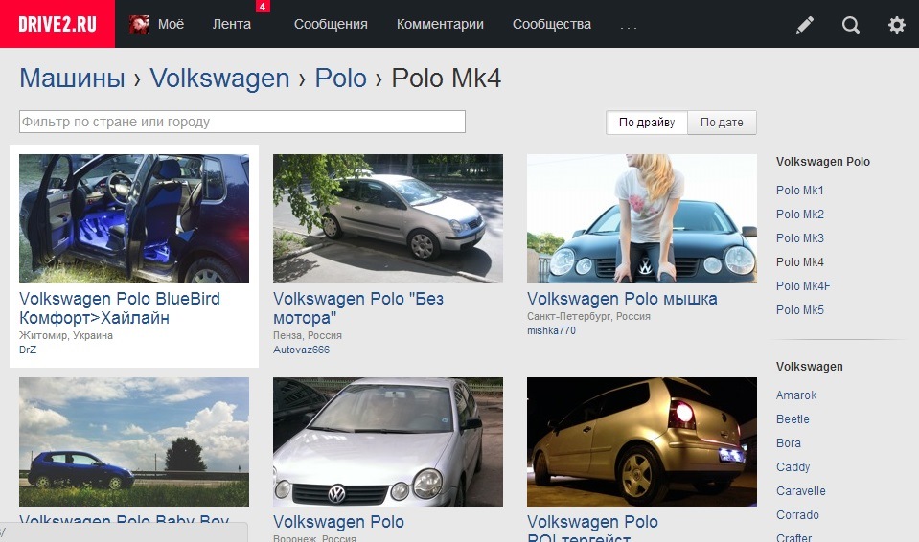This screenshot has width=919, height=542.
Task: Open the silver Polo front-view photo from Воронеж
Action: point(388,441)
